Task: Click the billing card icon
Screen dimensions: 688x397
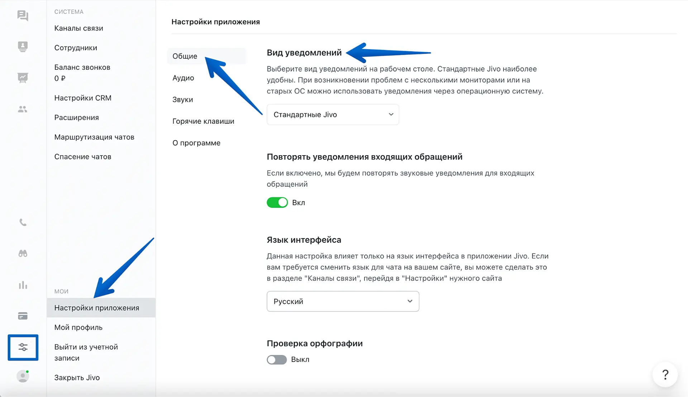Action: (23, 316)
